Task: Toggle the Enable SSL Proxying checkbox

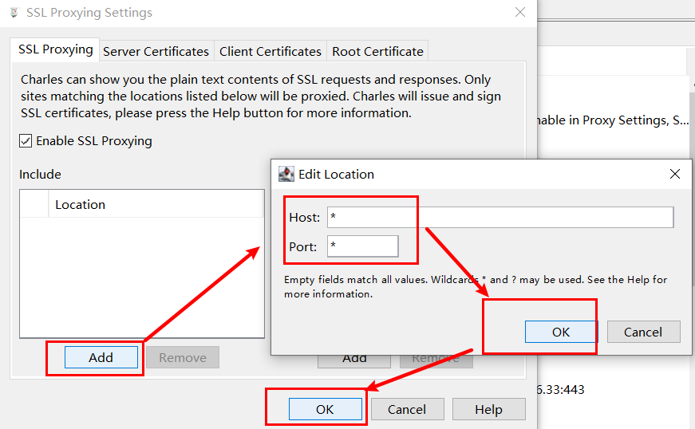Action: click(x=26, y=141)
